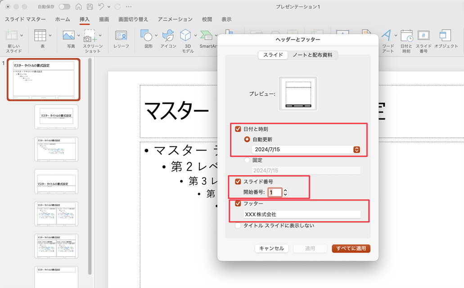Image resolution: width=464 pixels, height=288 pixels.
Task: Select the fifth layout thumbnail in panel
Action: coord(56,214)
